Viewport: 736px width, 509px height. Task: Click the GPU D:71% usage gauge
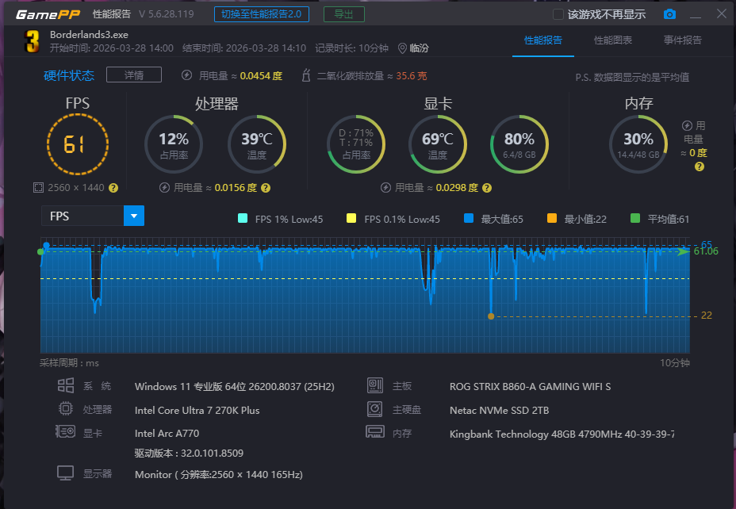coord(356,144)
